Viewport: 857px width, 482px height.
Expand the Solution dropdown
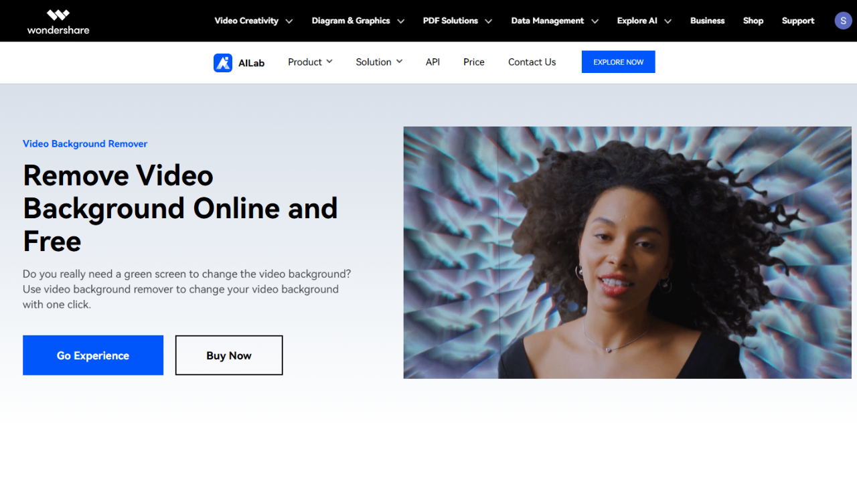tap(378, 62)
